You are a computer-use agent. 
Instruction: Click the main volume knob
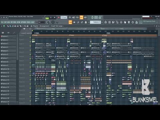click(x=48, y=22)
